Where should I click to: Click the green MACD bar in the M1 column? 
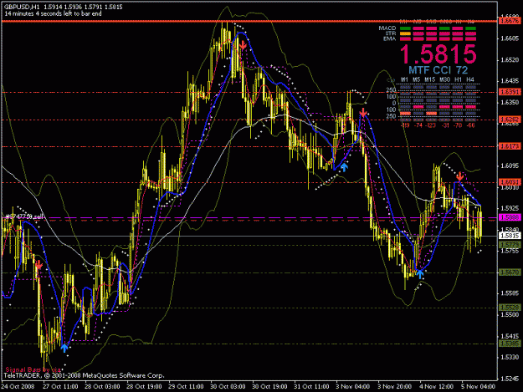click(405, 28)
